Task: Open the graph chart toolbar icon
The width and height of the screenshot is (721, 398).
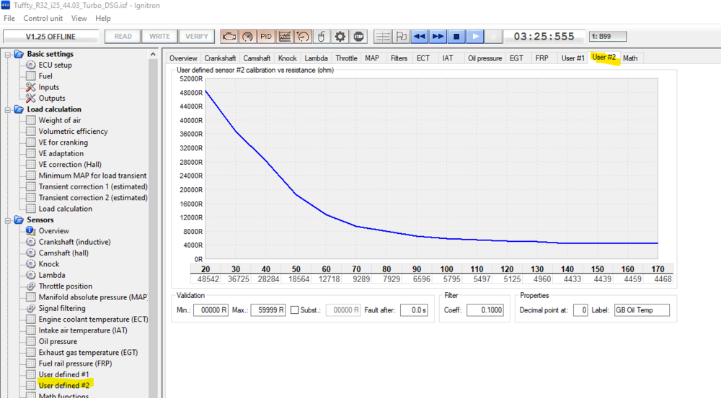Action: tap(285, 36)
